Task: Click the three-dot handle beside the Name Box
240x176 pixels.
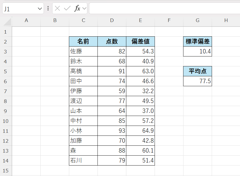Action: point(48,9)
